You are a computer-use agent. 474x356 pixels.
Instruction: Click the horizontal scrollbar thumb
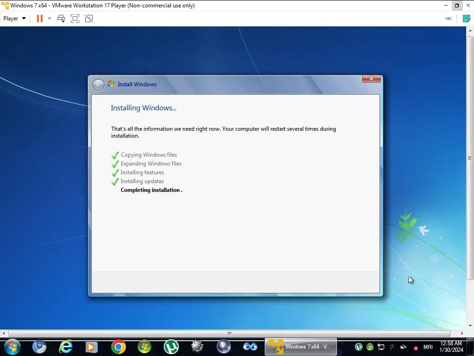pyautogui.click(x=229, y=333)
